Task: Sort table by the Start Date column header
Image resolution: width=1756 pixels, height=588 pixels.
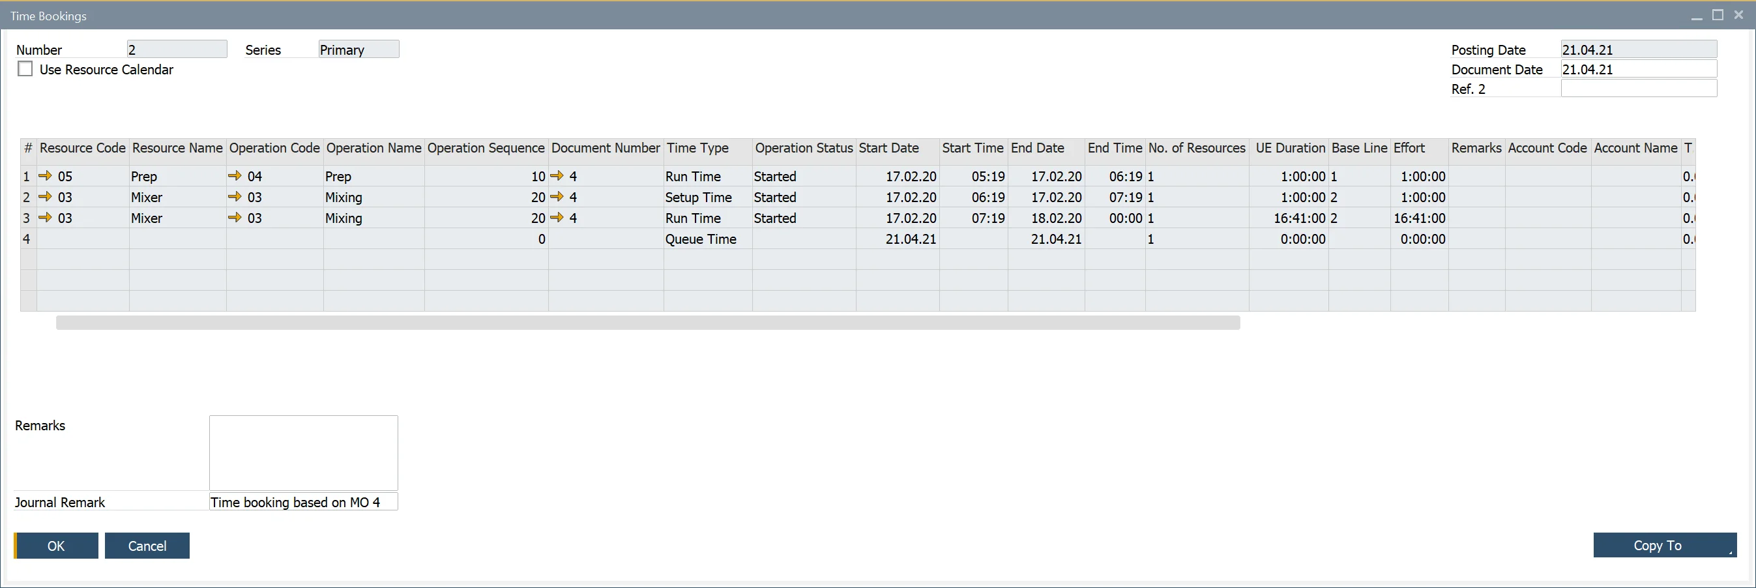Action: (888, 148)
